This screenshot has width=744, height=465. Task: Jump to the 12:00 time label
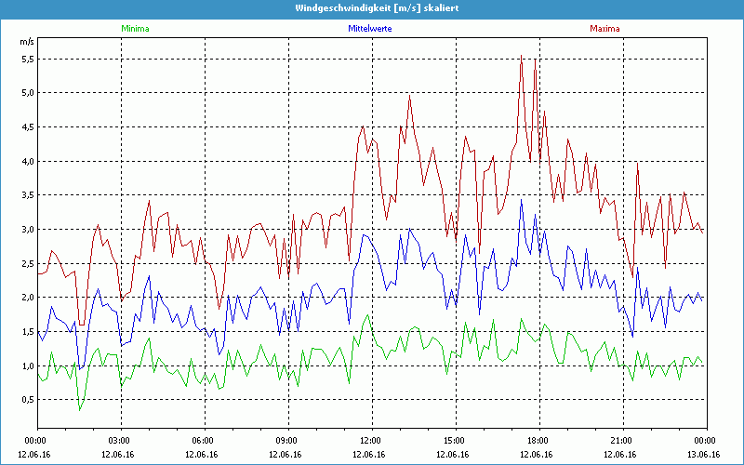pos(371,441)
